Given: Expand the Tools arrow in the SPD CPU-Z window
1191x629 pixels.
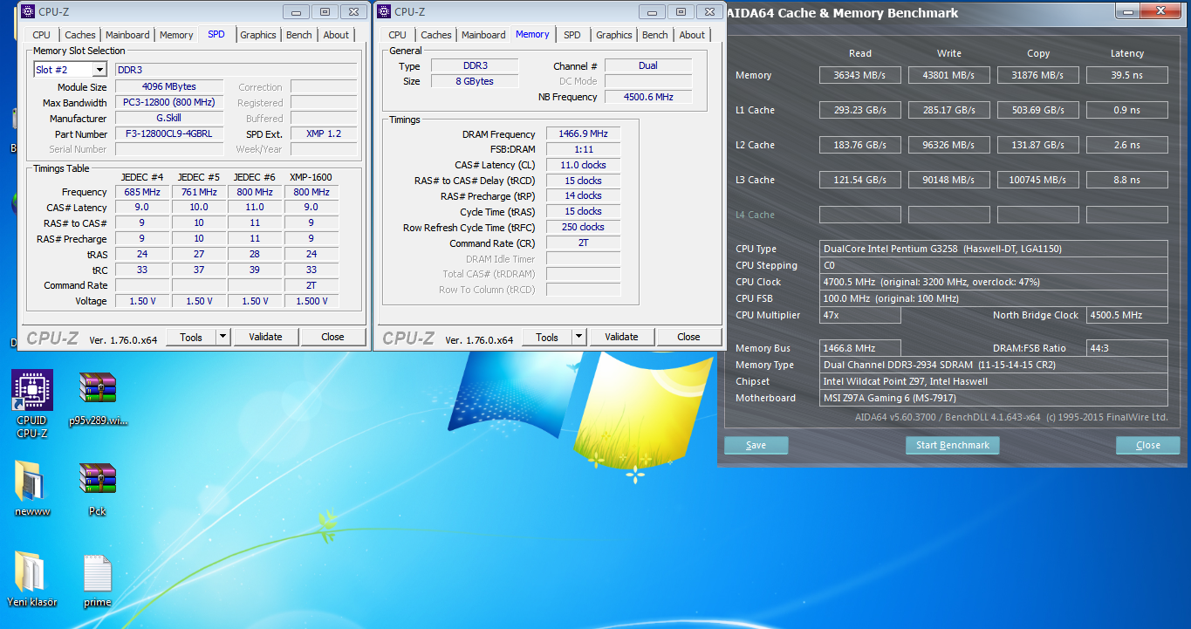Looking at the screenshot, I should click(x=222, y=337).
